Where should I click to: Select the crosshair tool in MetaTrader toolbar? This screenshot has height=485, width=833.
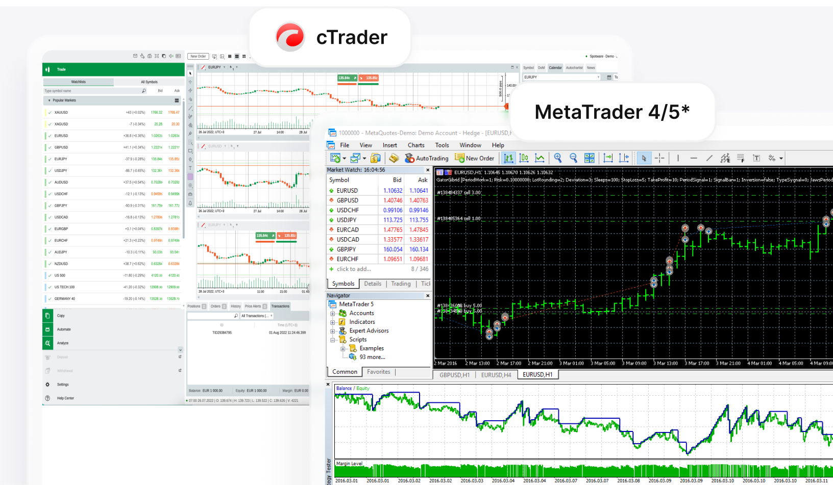pos(659,158)
